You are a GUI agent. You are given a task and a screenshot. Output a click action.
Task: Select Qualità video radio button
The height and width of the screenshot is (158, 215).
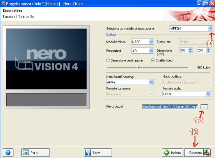(153, 60)
